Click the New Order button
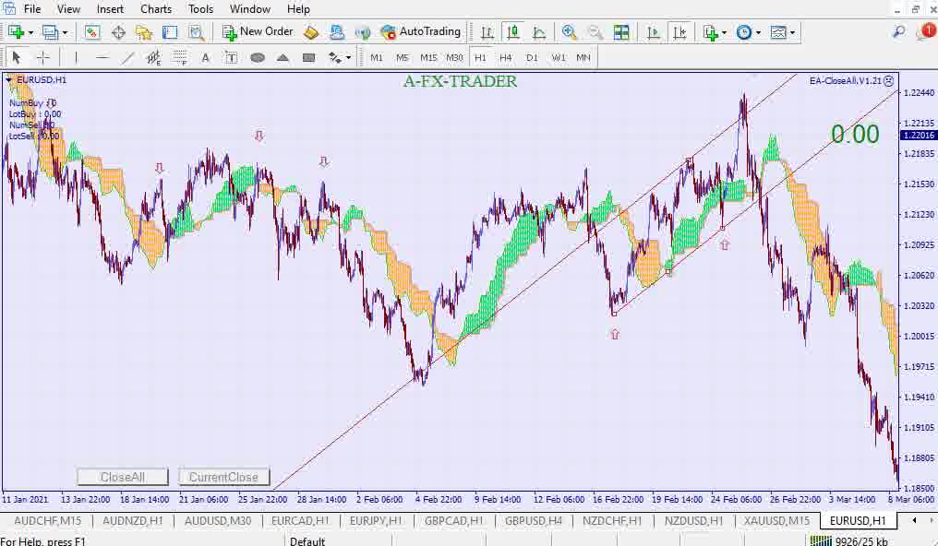Screen dimensions: 938x546 coord(258,32)
